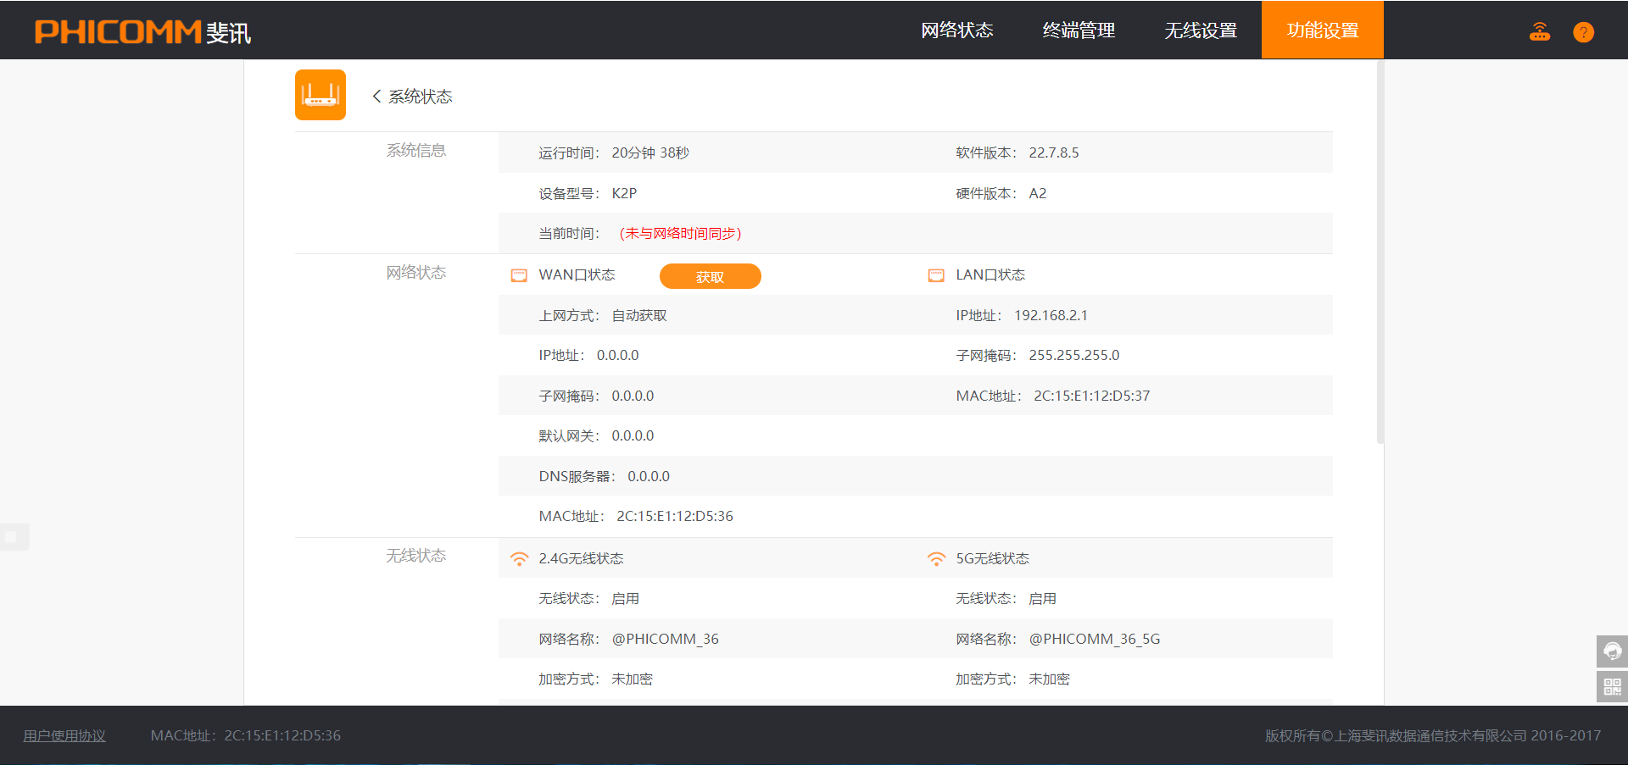Click the 5G无线状态 wifi icon

tap(936, 559)
